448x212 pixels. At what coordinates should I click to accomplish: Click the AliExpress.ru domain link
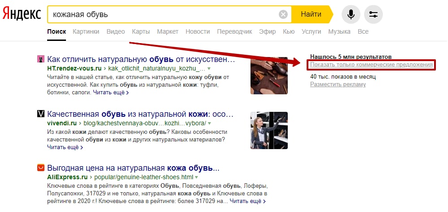pos(67,177)
